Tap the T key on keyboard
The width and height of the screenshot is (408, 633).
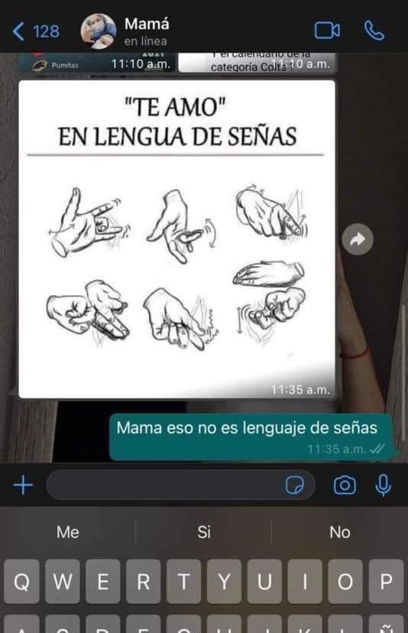pos(183,581)
